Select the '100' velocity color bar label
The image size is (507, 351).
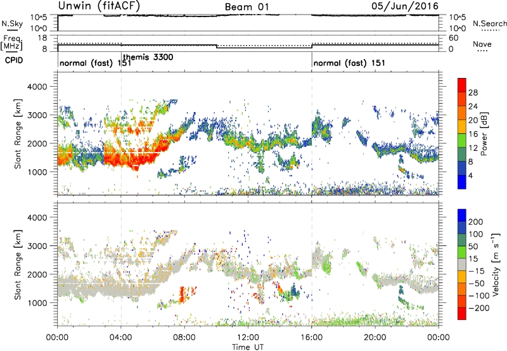coord(476,234)
